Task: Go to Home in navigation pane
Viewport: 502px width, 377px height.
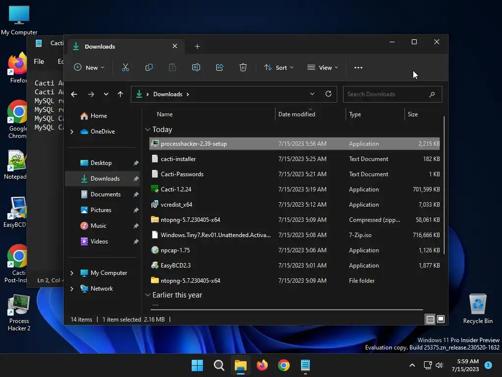Action: point(99,116)
